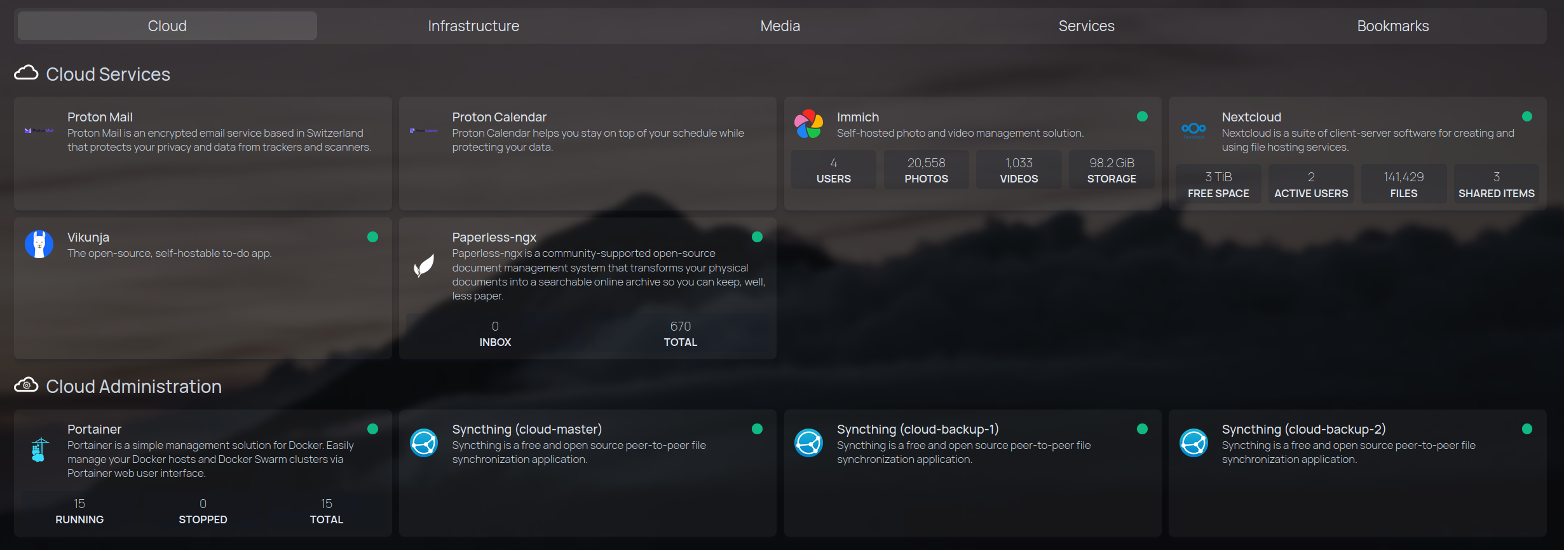Image resolution: width=1564 pixels, height=550 pixels.
Task: Click the Portainer crane icon
Action: (x=39, y=450)
